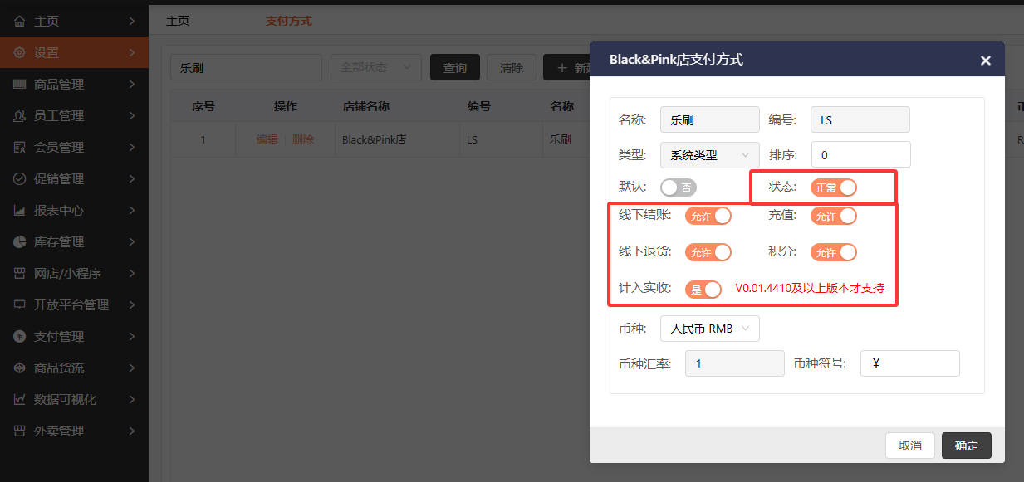Open the 报表中心 menu item
Viewport: 1024px width, 482px height.
(74, 210)
